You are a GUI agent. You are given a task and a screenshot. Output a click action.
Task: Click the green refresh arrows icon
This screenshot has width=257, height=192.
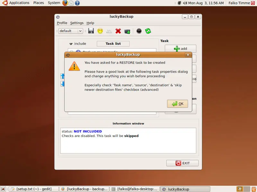pos(148,31)
